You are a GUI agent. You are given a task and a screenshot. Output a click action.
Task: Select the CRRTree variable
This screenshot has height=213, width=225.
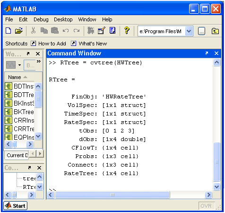tap(19, 129)
